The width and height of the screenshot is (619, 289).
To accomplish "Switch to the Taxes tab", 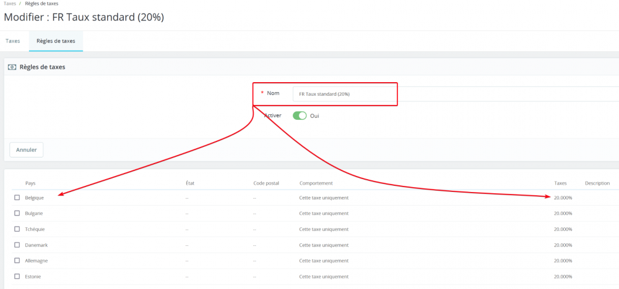I will pyautogui.click(x=12, y=41).
